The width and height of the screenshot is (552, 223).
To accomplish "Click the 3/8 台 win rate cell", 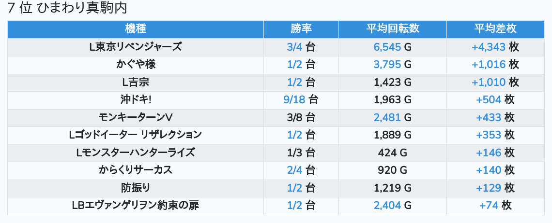I will tap(301, 118).
